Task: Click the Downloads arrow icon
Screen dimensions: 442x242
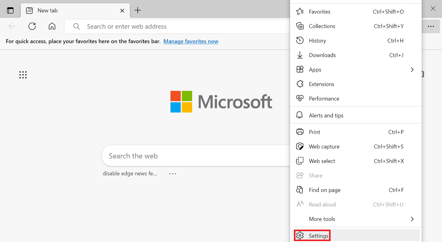Action: click(x=300, y=55)
